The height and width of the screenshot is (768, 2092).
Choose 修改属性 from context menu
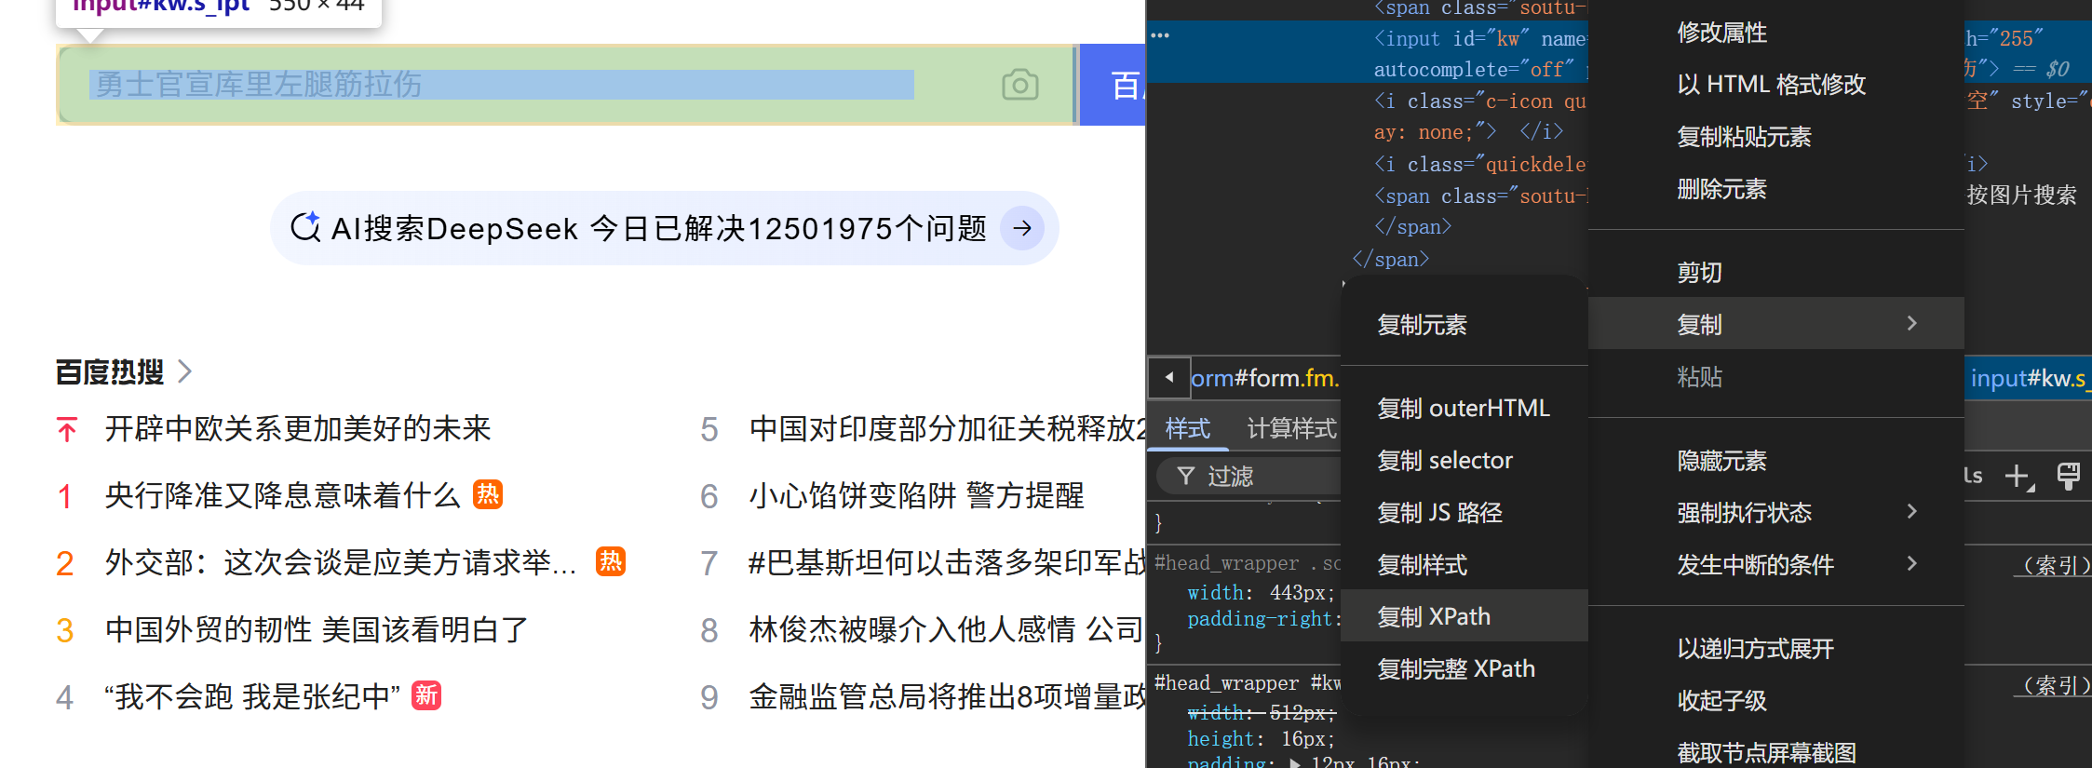1721,33
